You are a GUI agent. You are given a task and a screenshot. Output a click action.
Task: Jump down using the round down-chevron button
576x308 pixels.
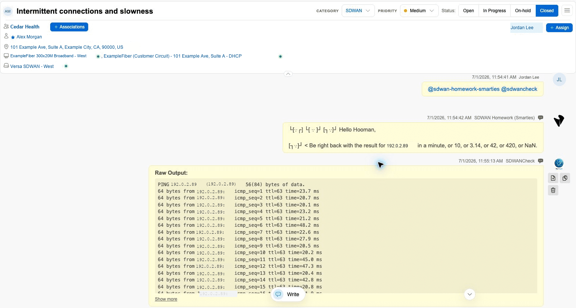point(469,294)
